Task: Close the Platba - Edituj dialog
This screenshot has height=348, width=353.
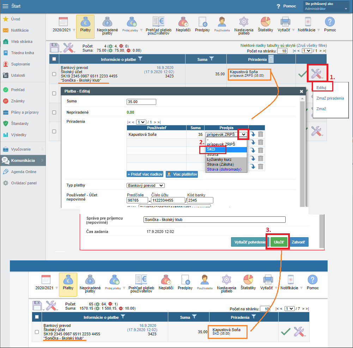Action: (x=302, y=91)
